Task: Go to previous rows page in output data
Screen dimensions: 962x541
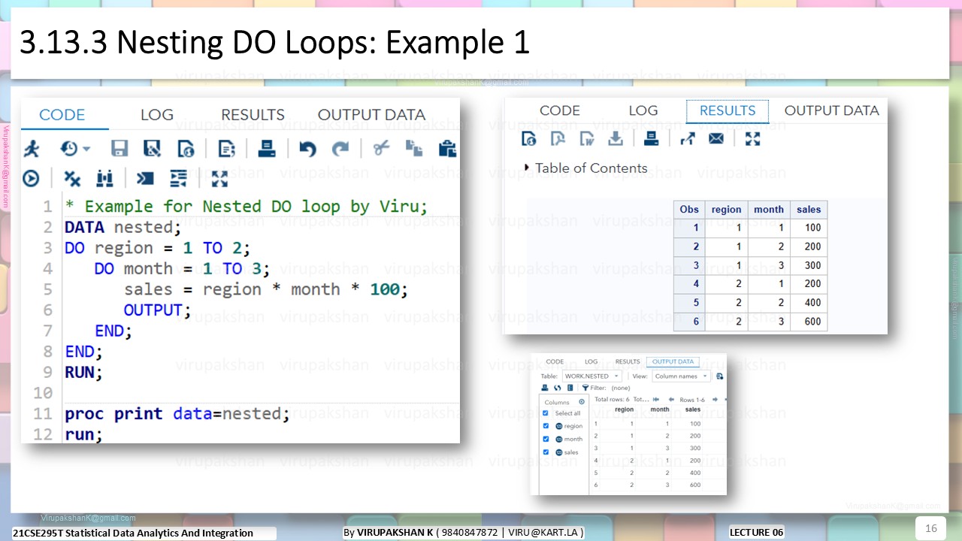Action: [671, 400]
